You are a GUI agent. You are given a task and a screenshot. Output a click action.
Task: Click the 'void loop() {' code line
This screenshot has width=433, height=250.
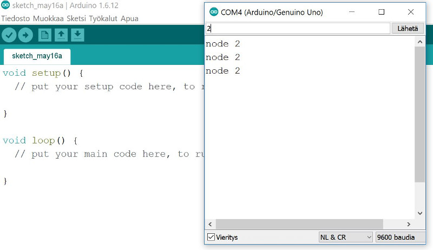coord(40,141)
